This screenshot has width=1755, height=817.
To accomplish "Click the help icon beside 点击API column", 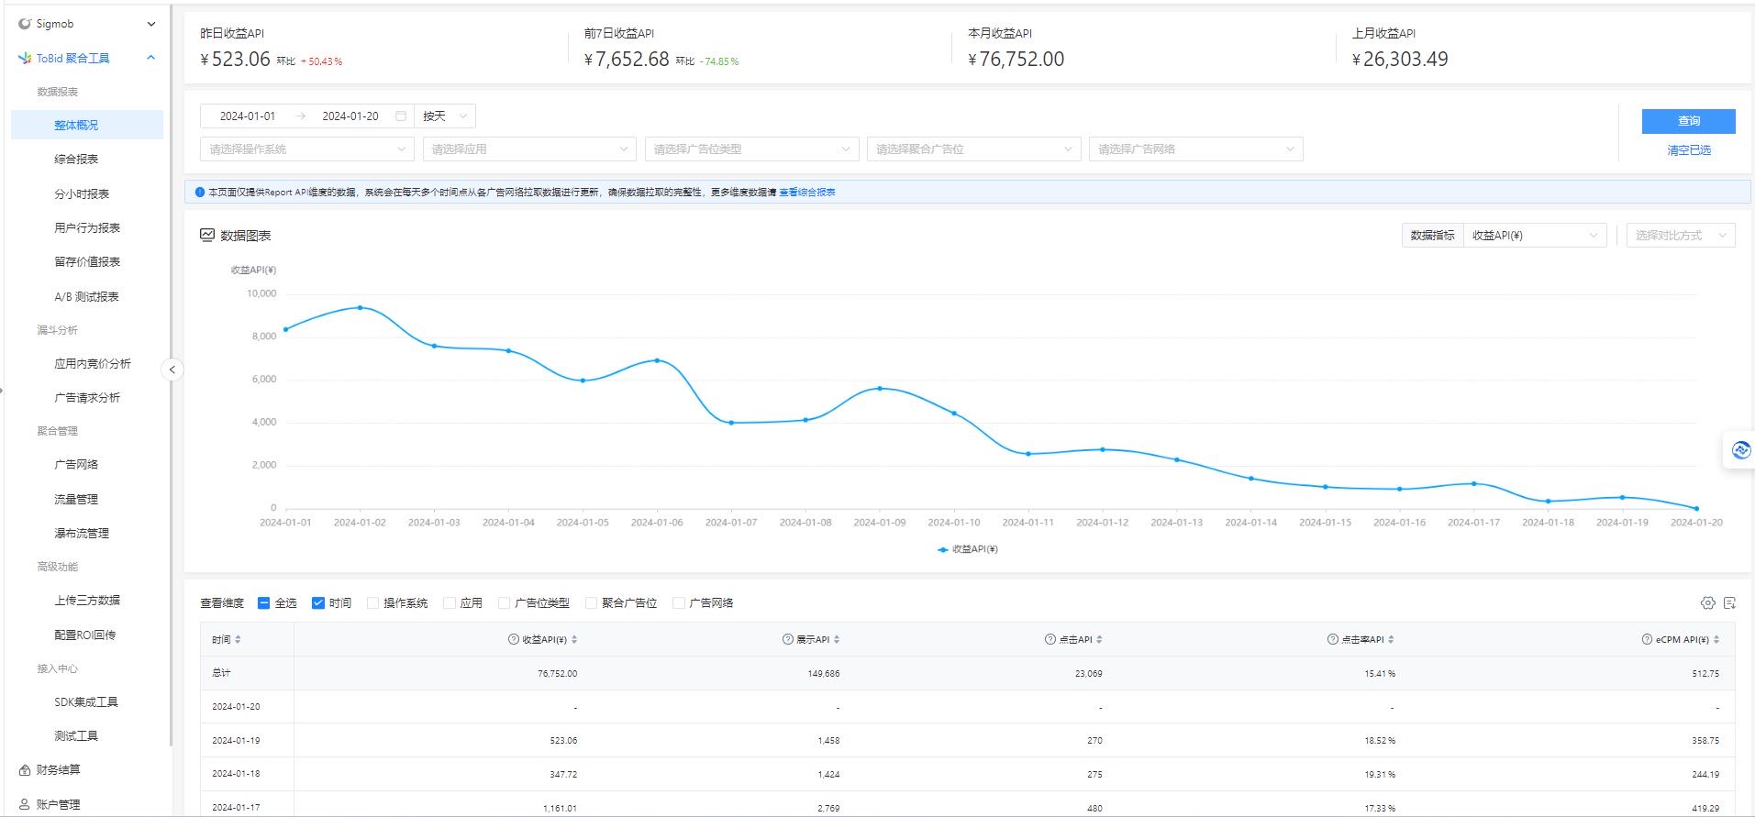I will pos(1050,640).
